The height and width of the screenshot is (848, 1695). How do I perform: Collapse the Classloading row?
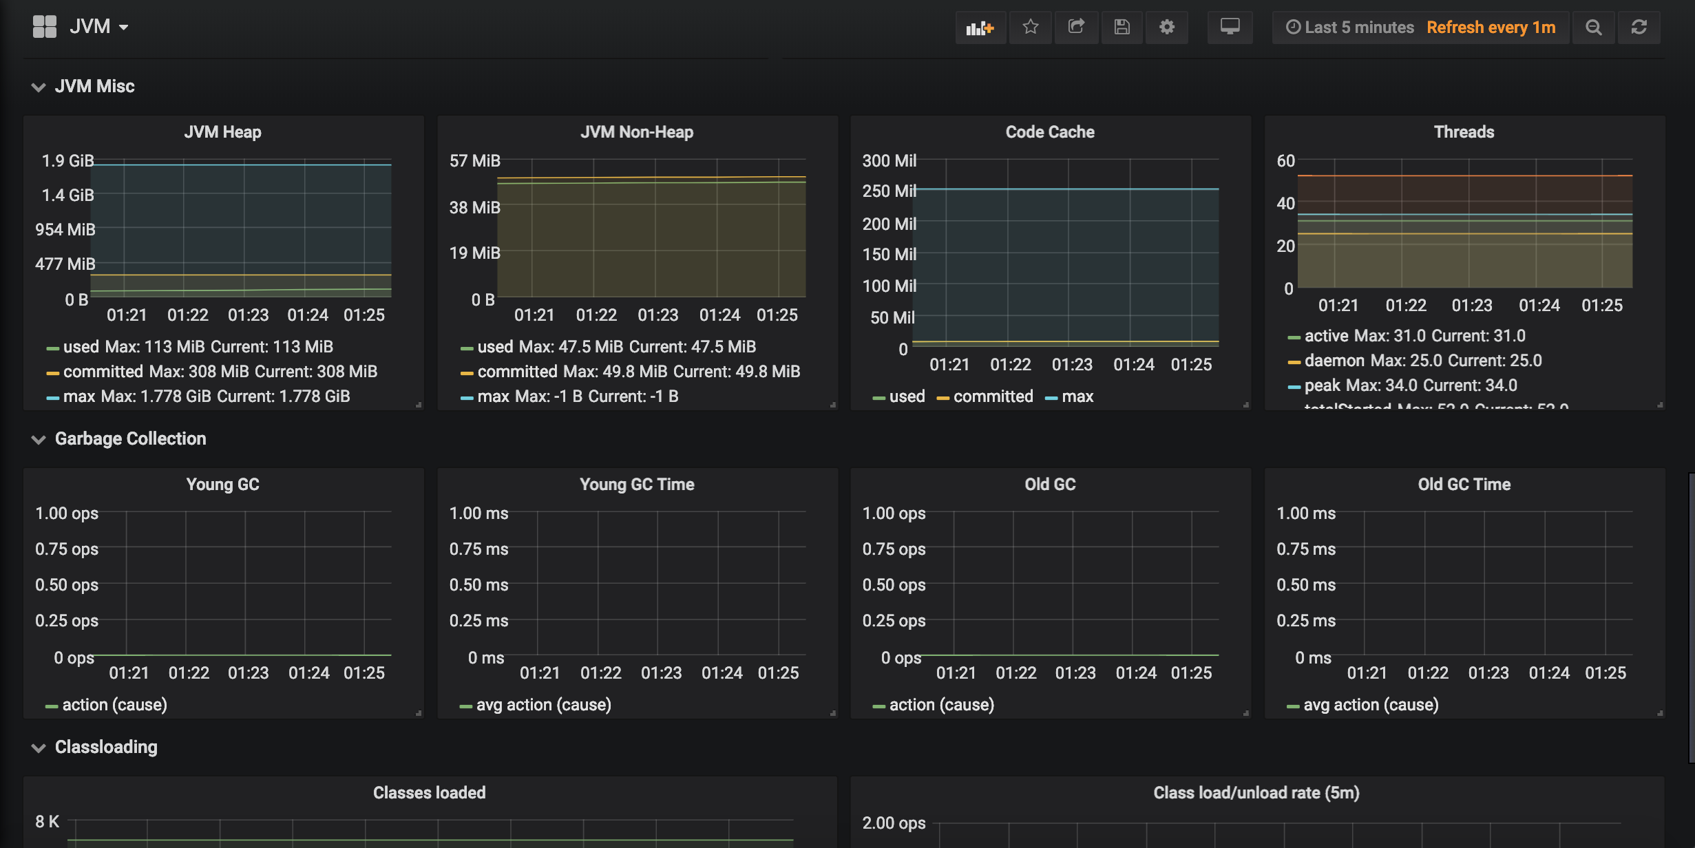pos(106,748)
